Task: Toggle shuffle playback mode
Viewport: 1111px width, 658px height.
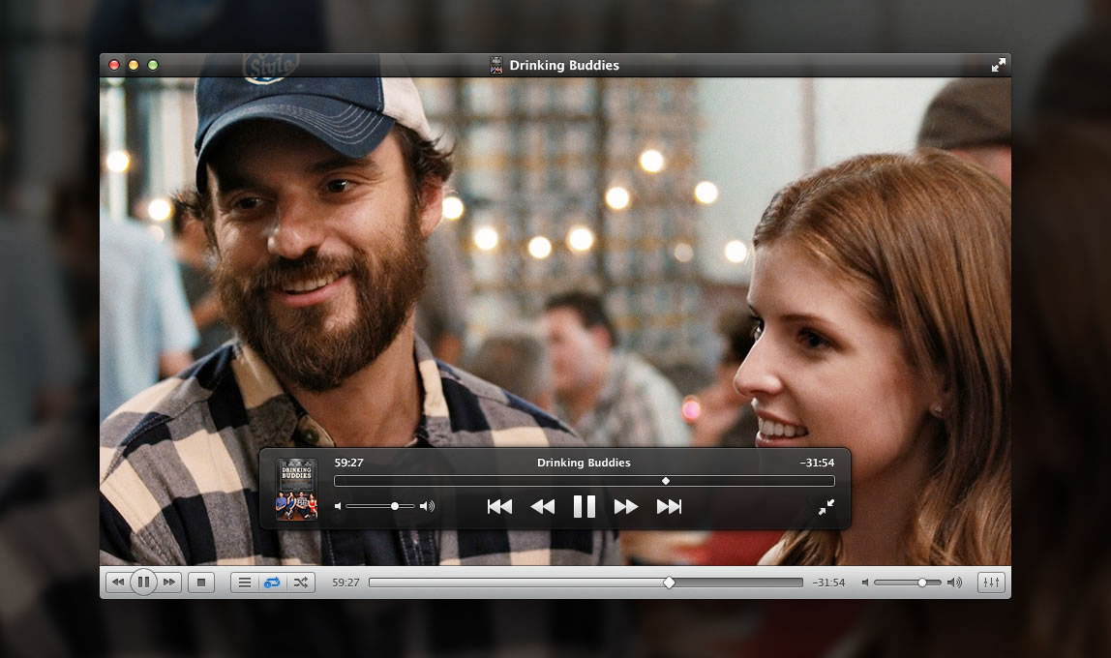Action: pyautogui.click(x=300, y=583)
